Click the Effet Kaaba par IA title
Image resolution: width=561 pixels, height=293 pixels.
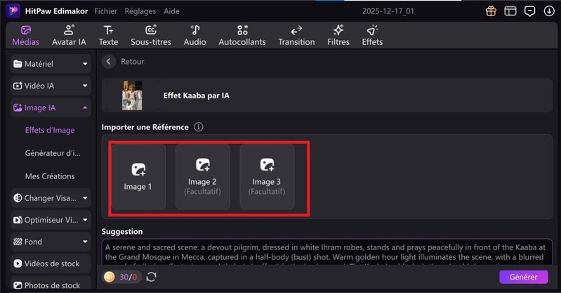tap(197, 96)
